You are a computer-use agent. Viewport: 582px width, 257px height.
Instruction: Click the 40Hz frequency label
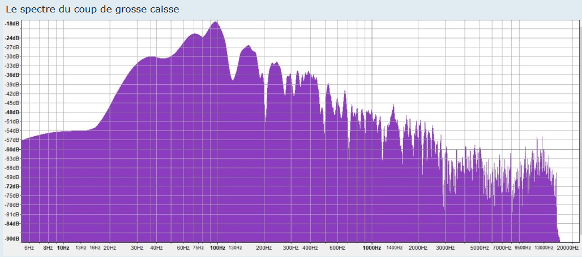156,247
